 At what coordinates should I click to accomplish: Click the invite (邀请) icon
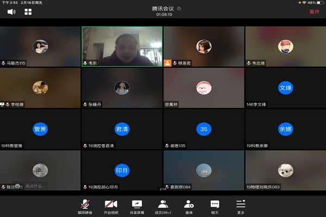tap(189, 205)
